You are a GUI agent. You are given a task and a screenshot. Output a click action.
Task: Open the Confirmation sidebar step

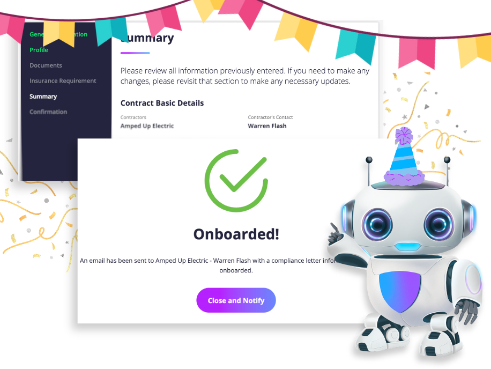tap(48, 112)
